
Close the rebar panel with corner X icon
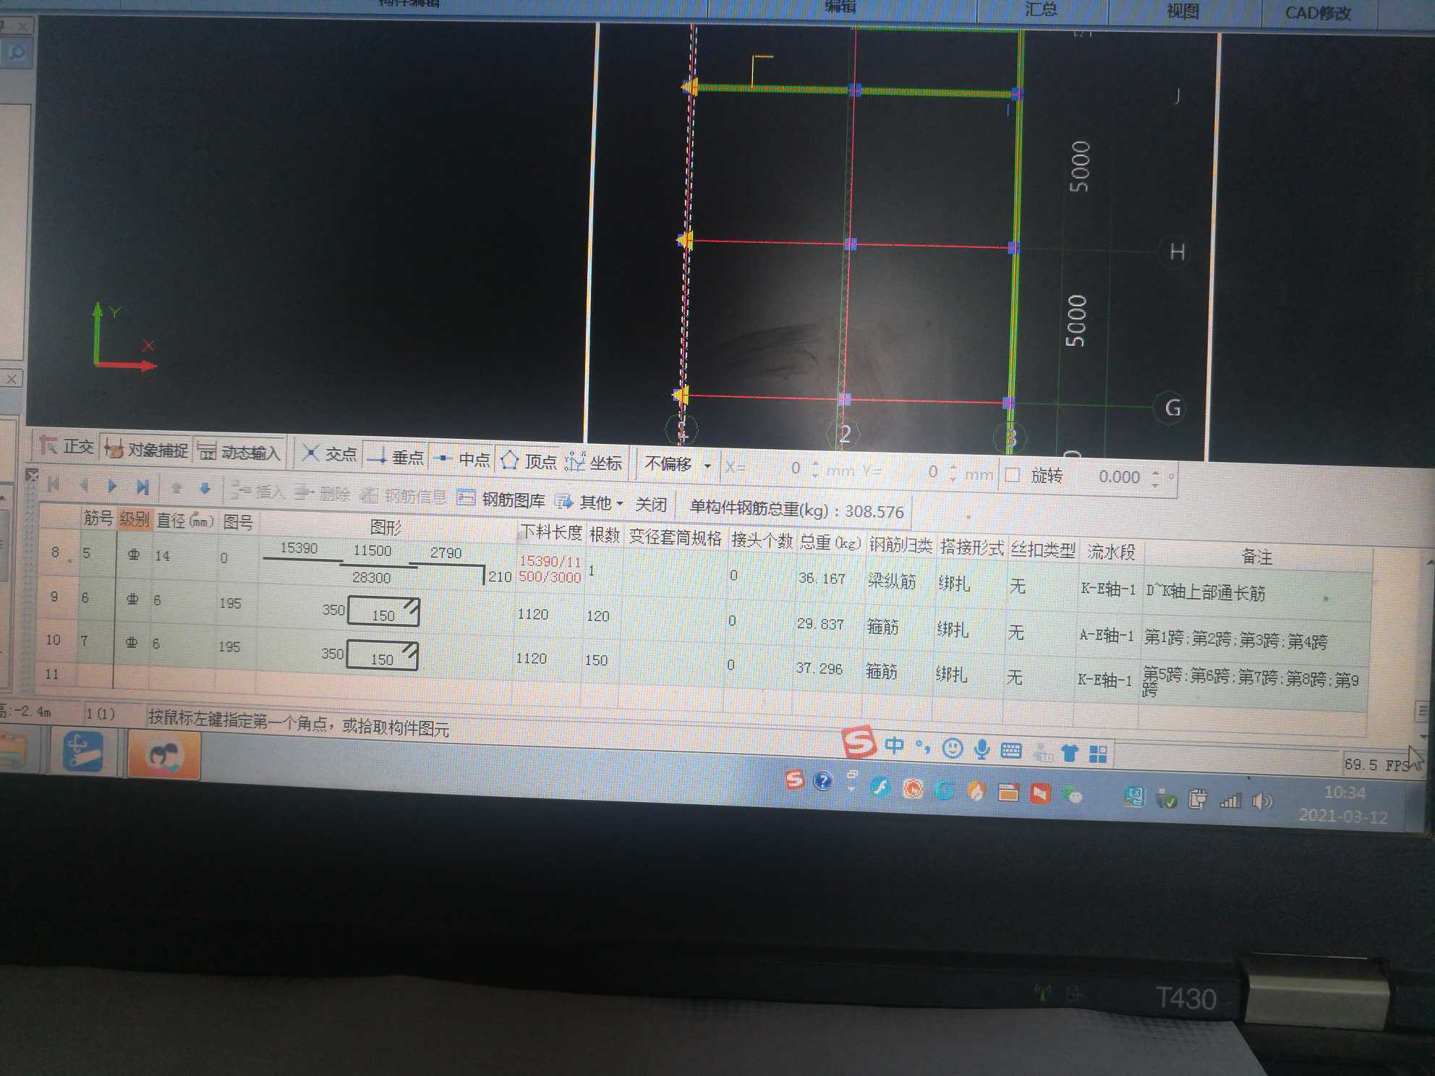click(x=31, y=474)
